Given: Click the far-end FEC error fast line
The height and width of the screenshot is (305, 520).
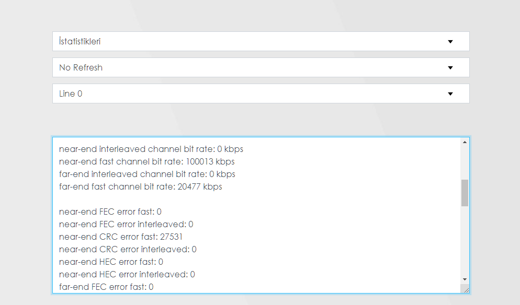Looking at the screenshot, I should 106,287.
